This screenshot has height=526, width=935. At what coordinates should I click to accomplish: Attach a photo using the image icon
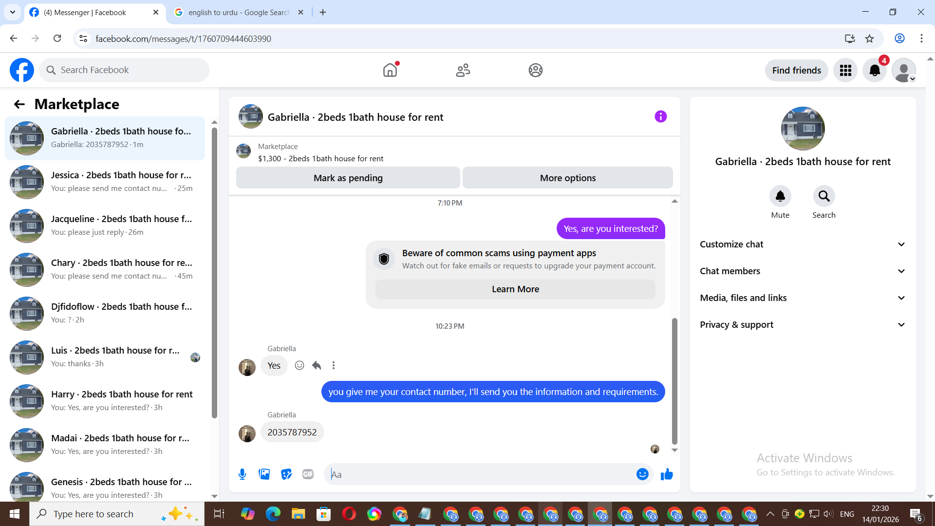264,474
